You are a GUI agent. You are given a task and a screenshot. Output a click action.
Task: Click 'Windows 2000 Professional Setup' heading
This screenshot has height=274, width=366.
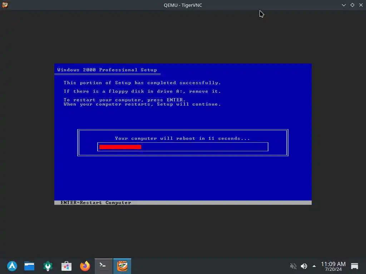point(107,70)
